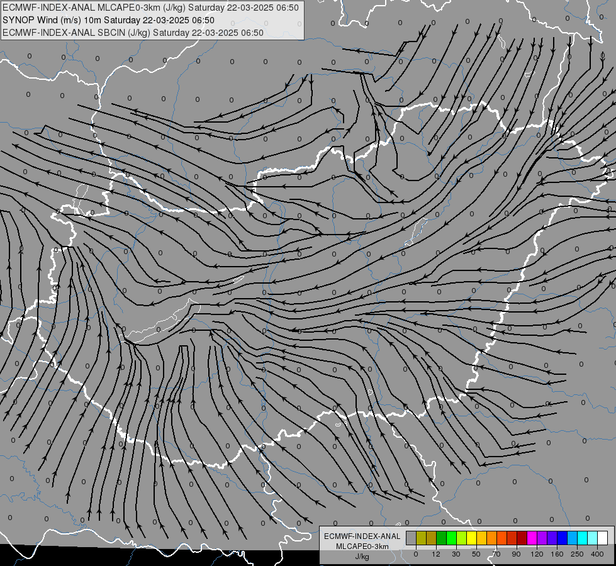The width and height of the screenshot is (616, 566).
Task: Click the '160' legend scale value
Action: coord(557,554)
